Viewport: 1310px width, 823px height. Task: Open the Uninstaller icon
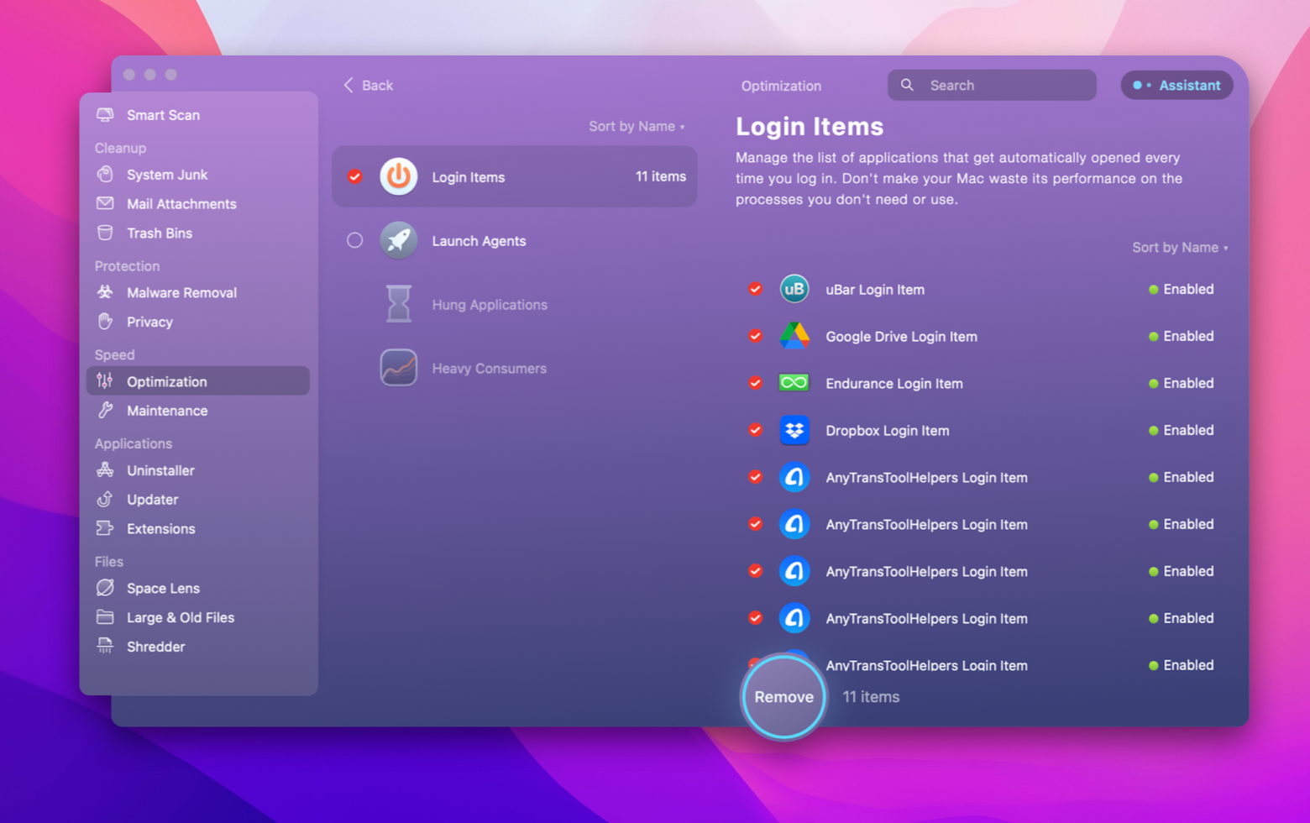pos(105,470)
